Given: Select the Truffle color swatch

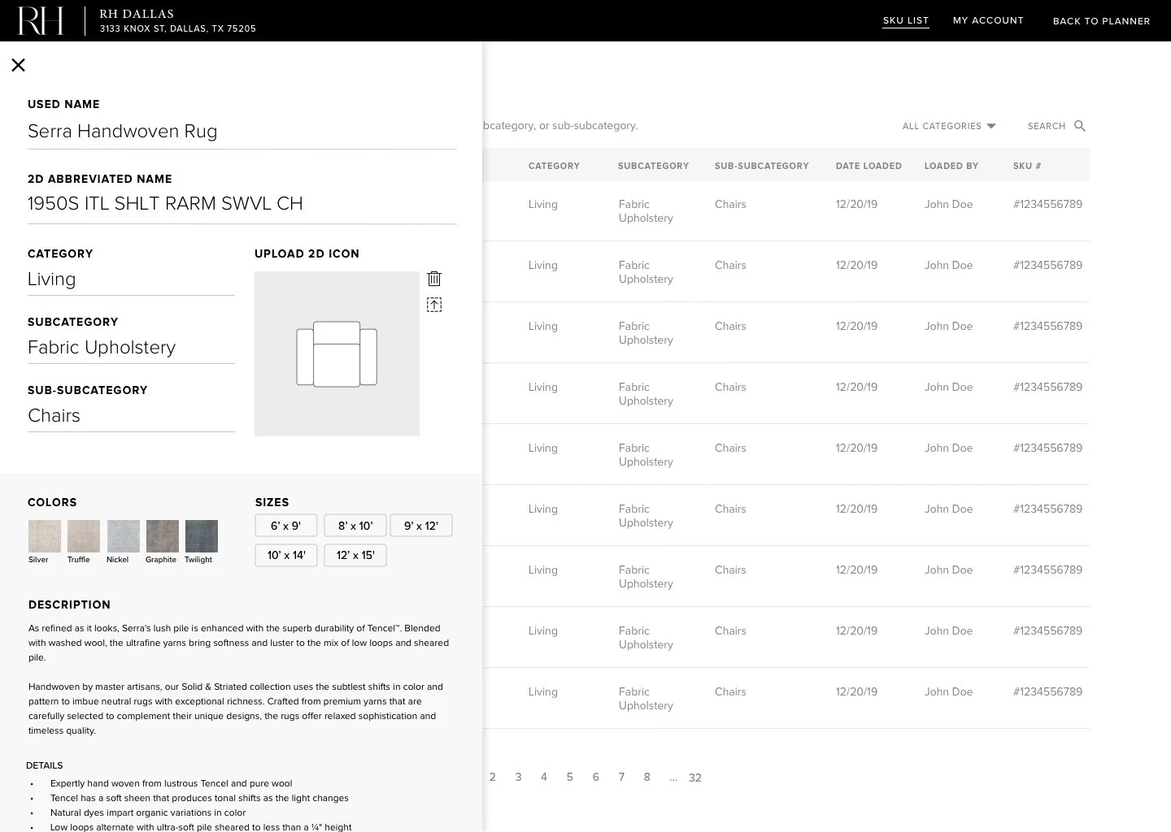Looking at the screenshot, I should 84,536.
